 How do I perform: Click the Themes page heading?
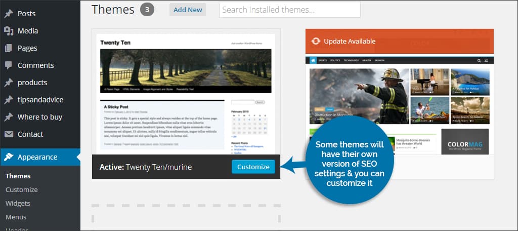pyautogui.click(x=113, y=10)
